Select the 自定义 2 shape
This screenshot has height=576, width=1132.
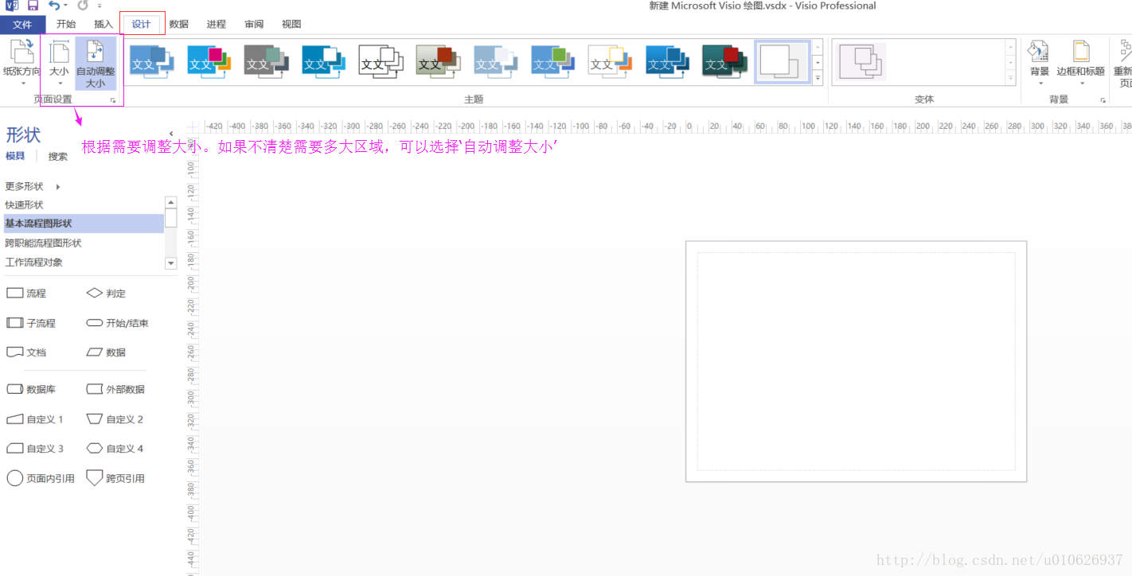115,418
